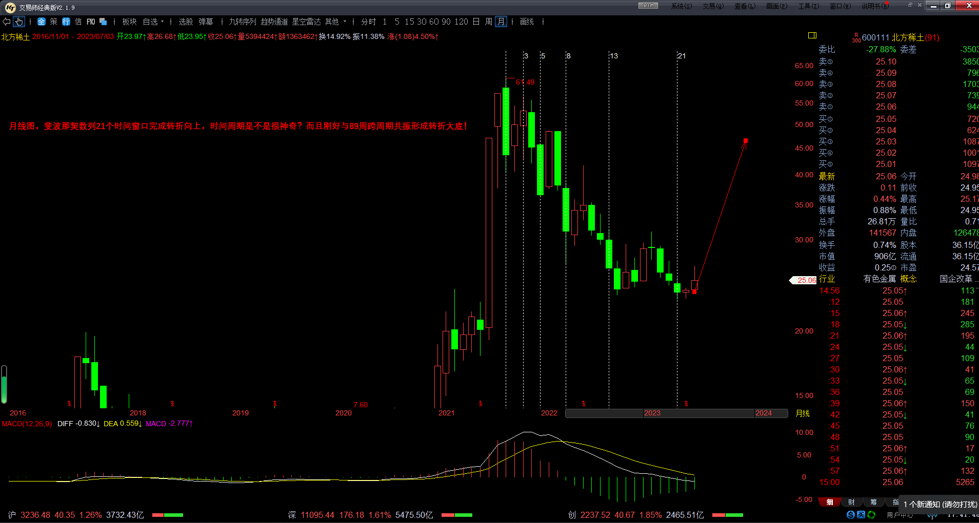Image resolution: width=979 pixels, height=523 pixels.
Task: Select the hand pointer tool icon
Action: [x=19, y=22]
